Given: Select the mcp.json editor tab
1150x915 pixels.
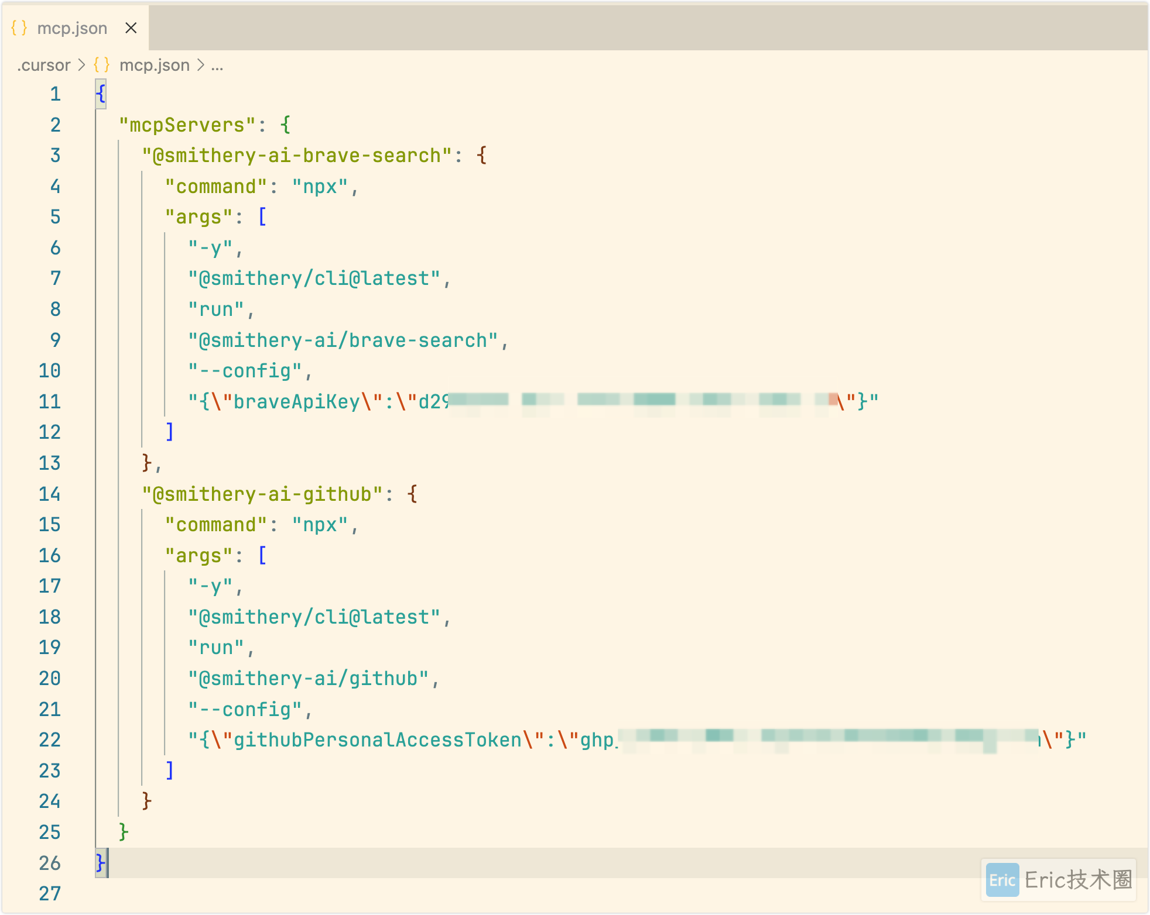Looking at the screenshot, I should click(x=75, y=28).
